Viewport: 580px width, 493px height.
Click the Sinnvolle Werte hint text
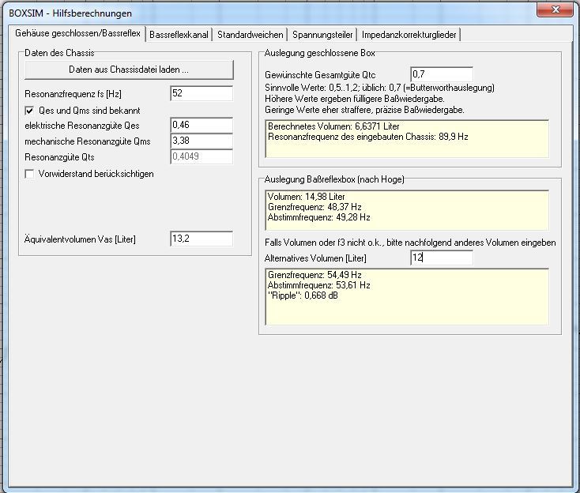click(x=379, y=88)
